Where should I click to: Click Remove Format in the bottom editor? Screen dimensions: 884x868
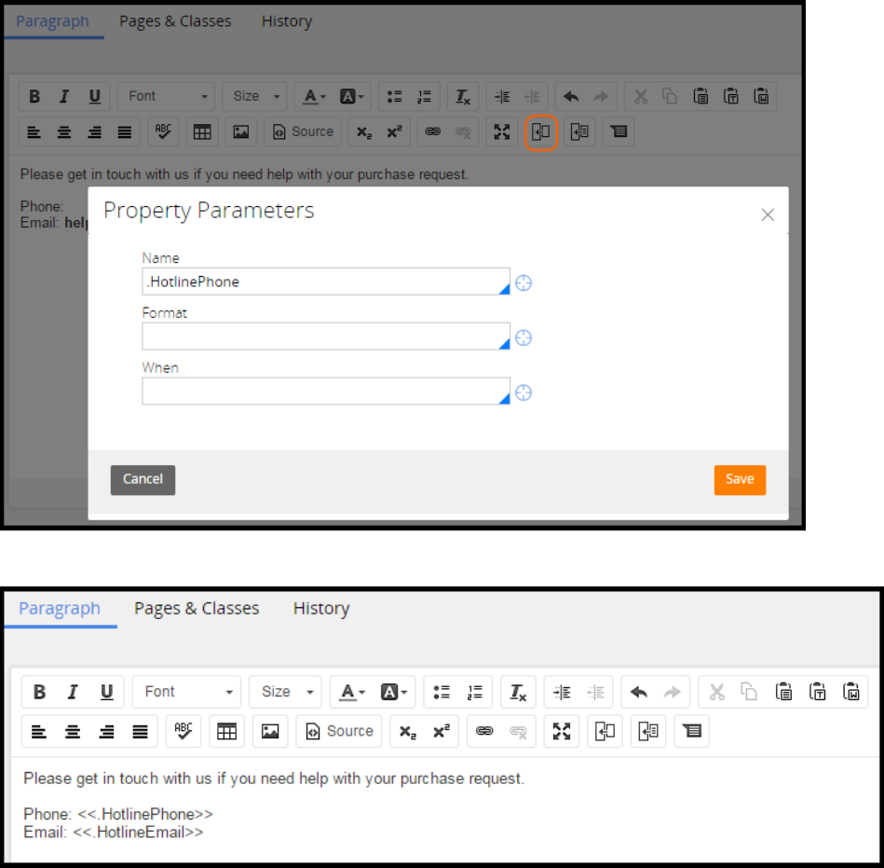pos(518,692)
